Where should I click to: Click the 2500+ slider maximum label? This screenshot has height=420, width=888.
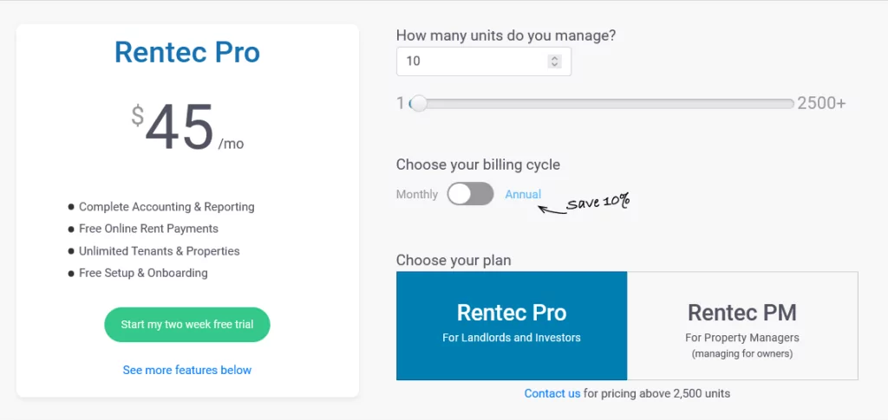(x=821, y=103)
